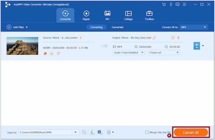Toggle the GPU hardware acceleration ON icon
This screenshot has width=215, height=140.
coord(100,132)
